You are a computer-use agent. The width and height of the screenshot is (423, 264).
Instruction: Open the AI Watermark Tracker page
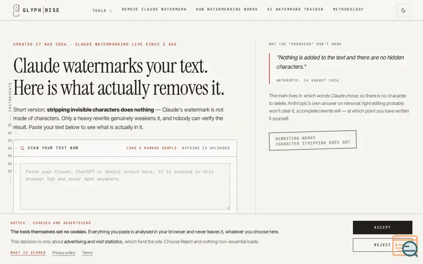tap(295, 9)
